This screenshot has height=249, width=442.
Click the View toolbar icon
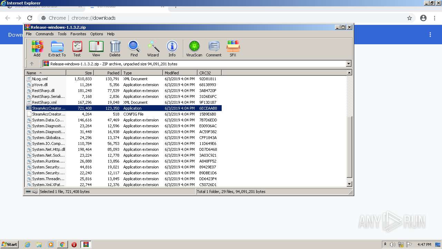pos(96,49)
